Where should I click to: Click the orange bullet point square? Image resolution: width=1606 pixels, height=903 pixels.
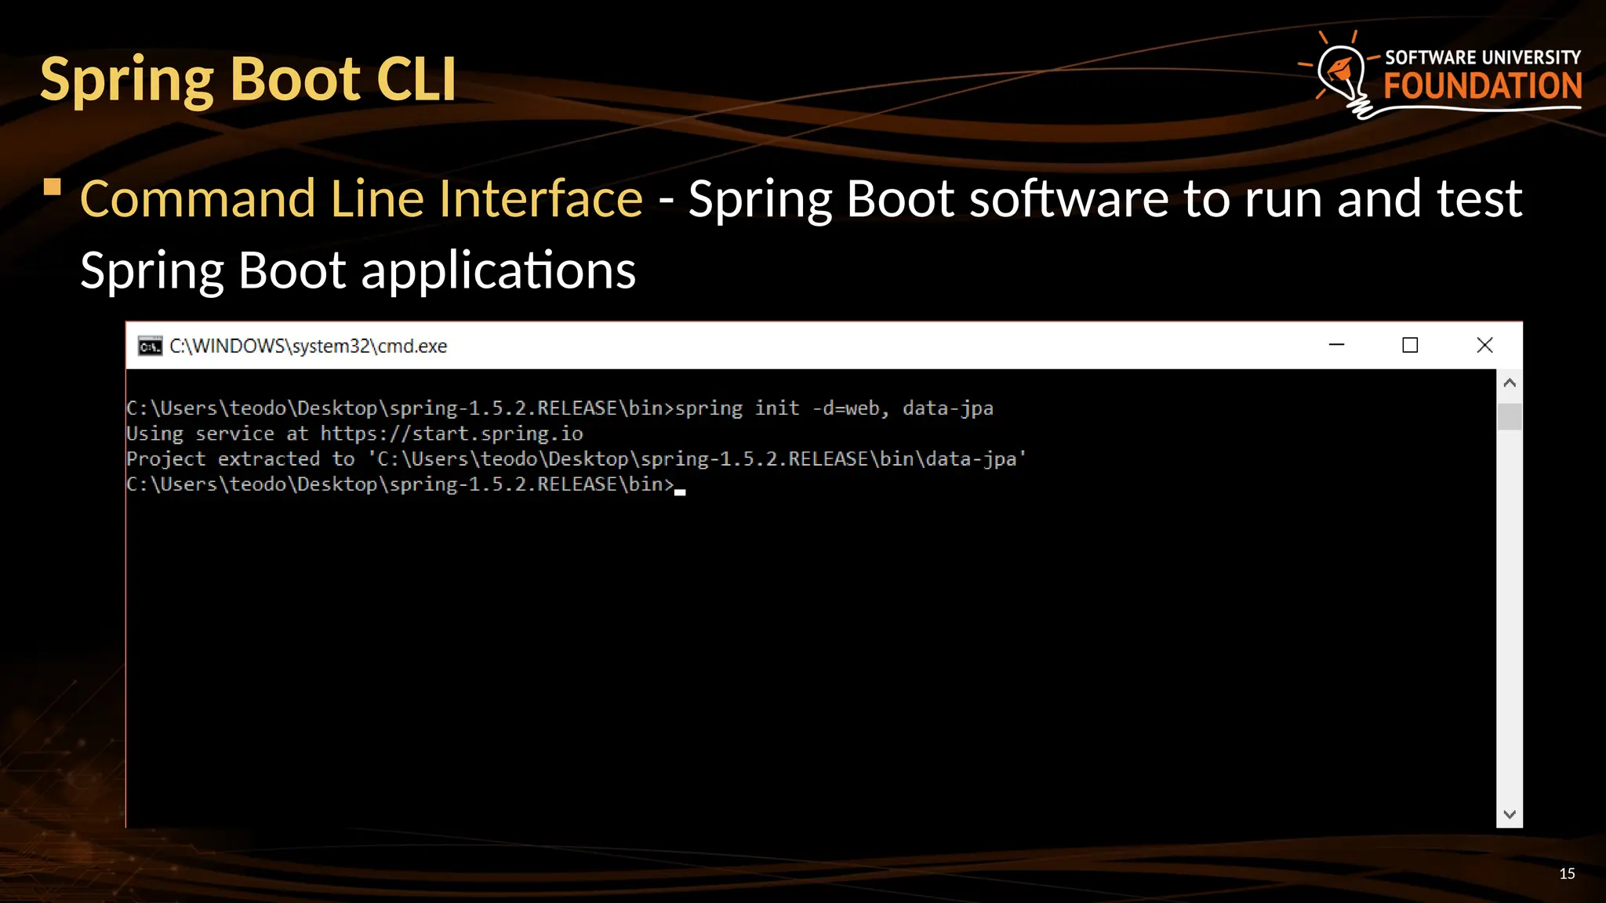[x=53, y=187]
